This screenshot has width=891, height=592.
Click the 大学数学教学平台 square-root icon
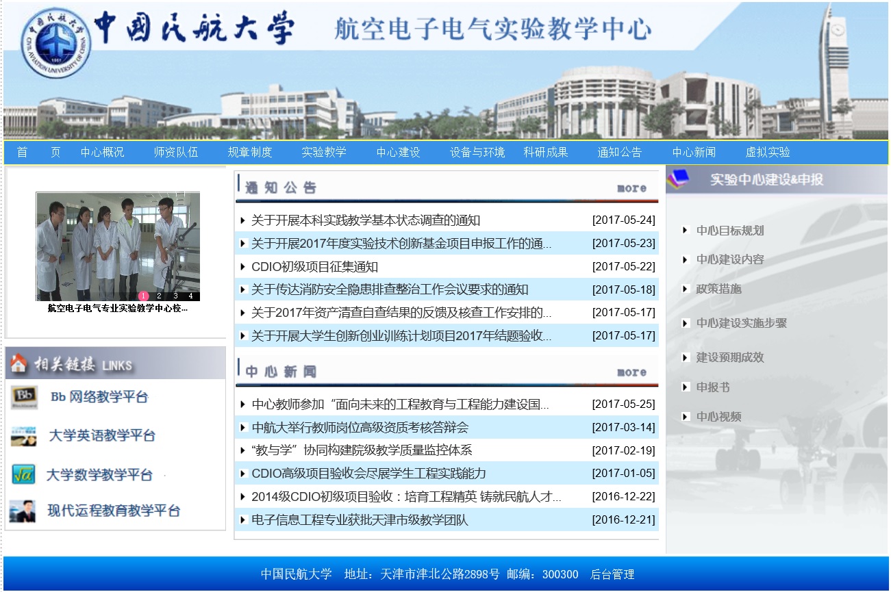[24, 474]
